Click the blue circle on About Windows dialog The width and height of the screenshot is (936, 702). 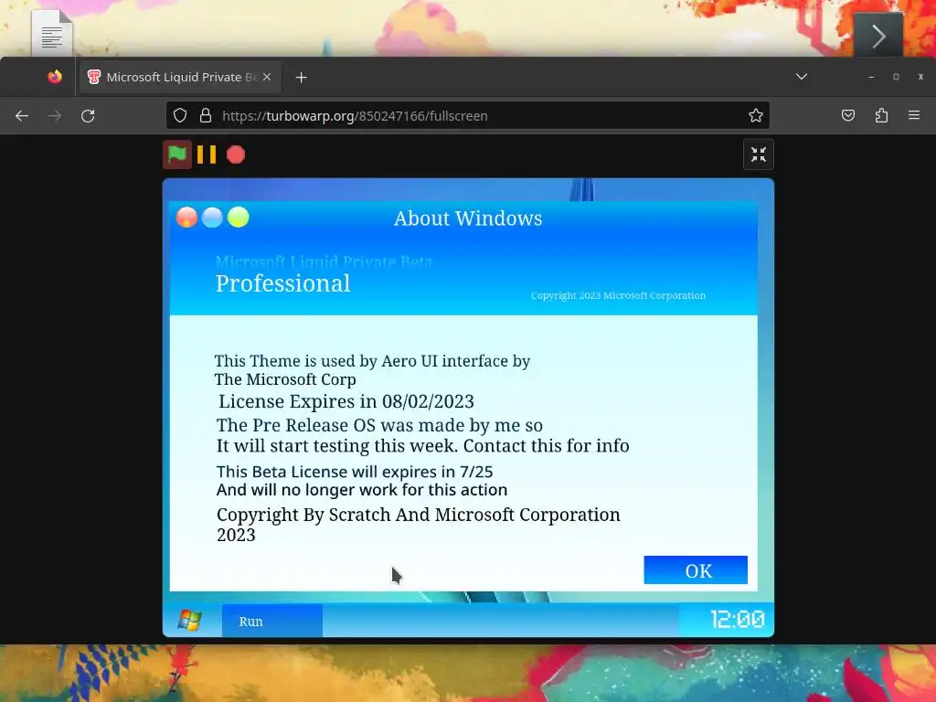[x=212, y=218]
